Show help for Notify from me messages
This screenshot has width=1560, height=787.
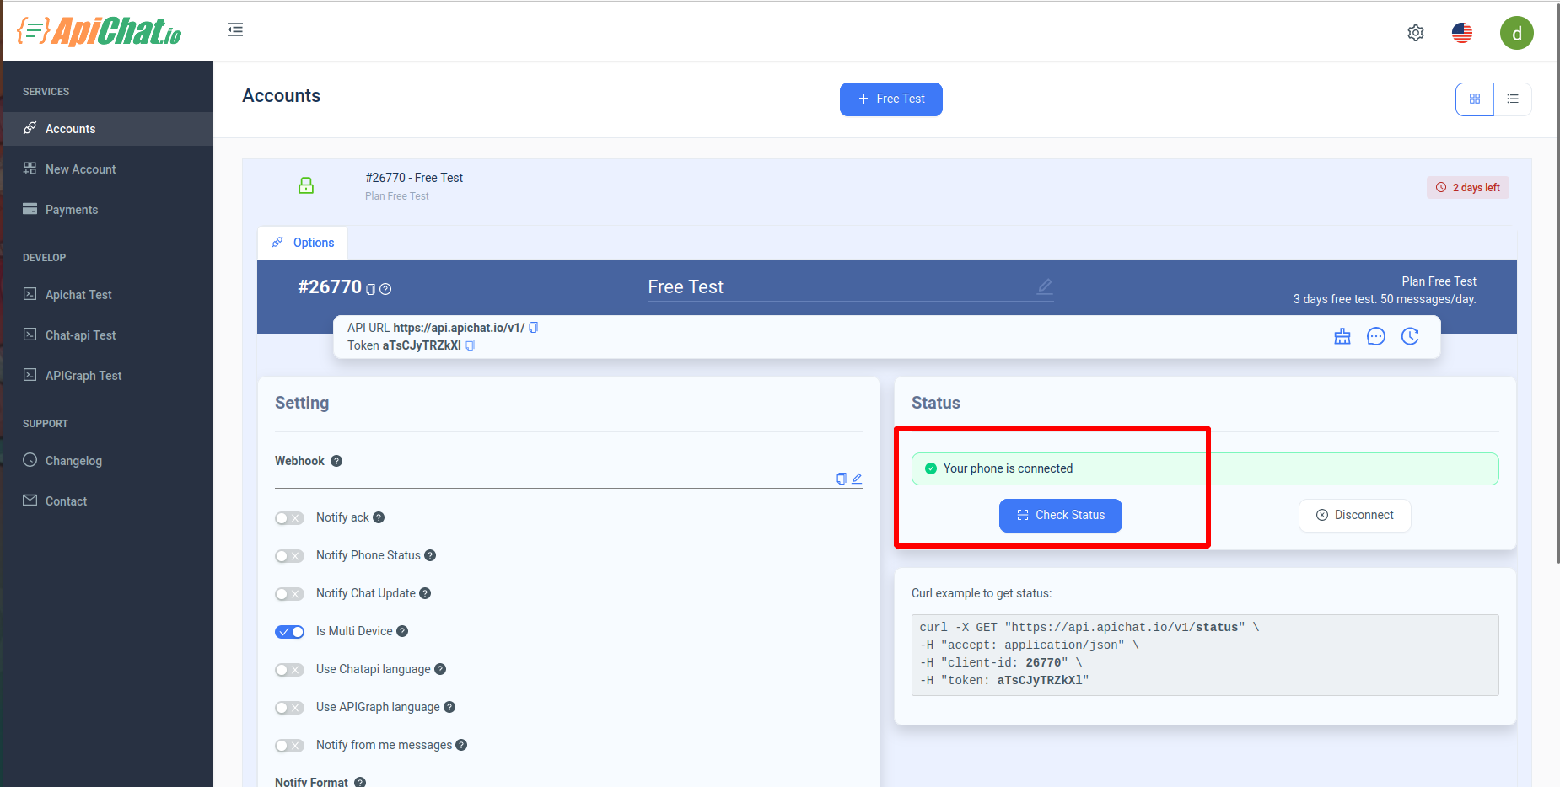pyautogui.click(x=461, y=745)
